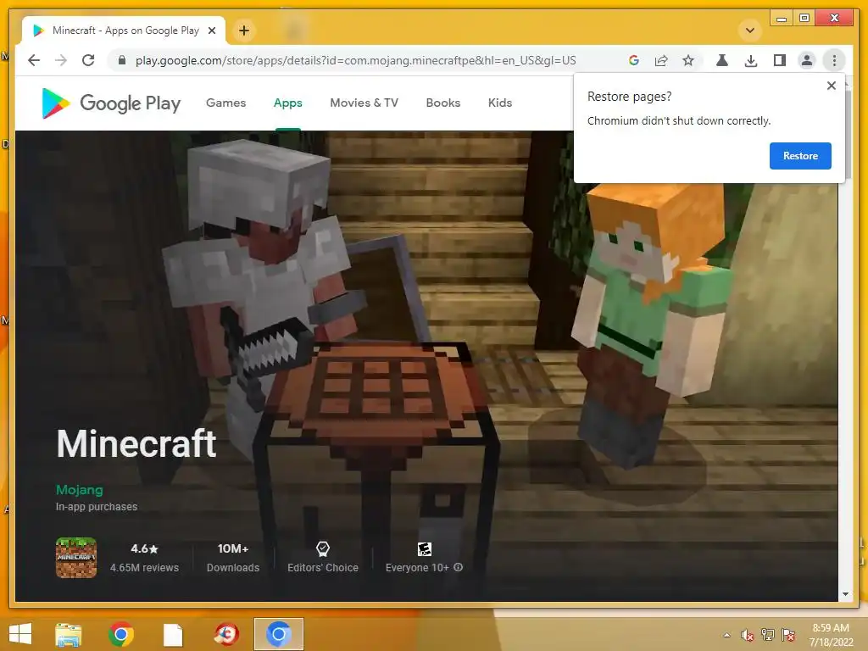Click the Everyone 10+ rating icon

424,549
